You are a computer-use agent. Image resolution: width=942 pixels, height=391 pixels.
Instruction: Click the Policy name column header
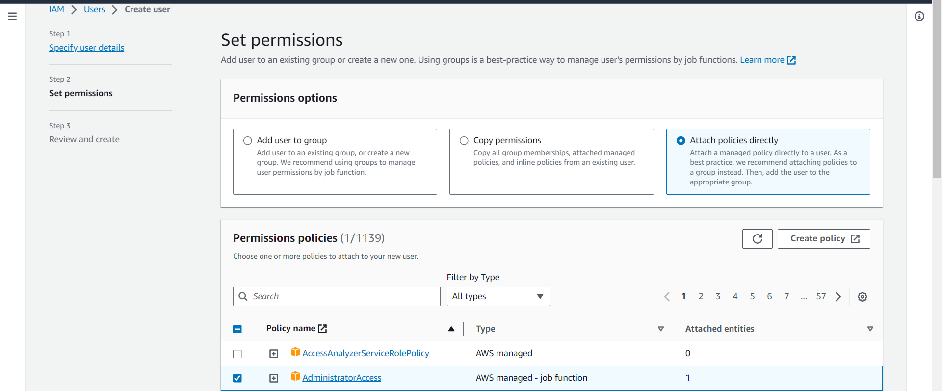pyautogui.click(x=290, y=328)
